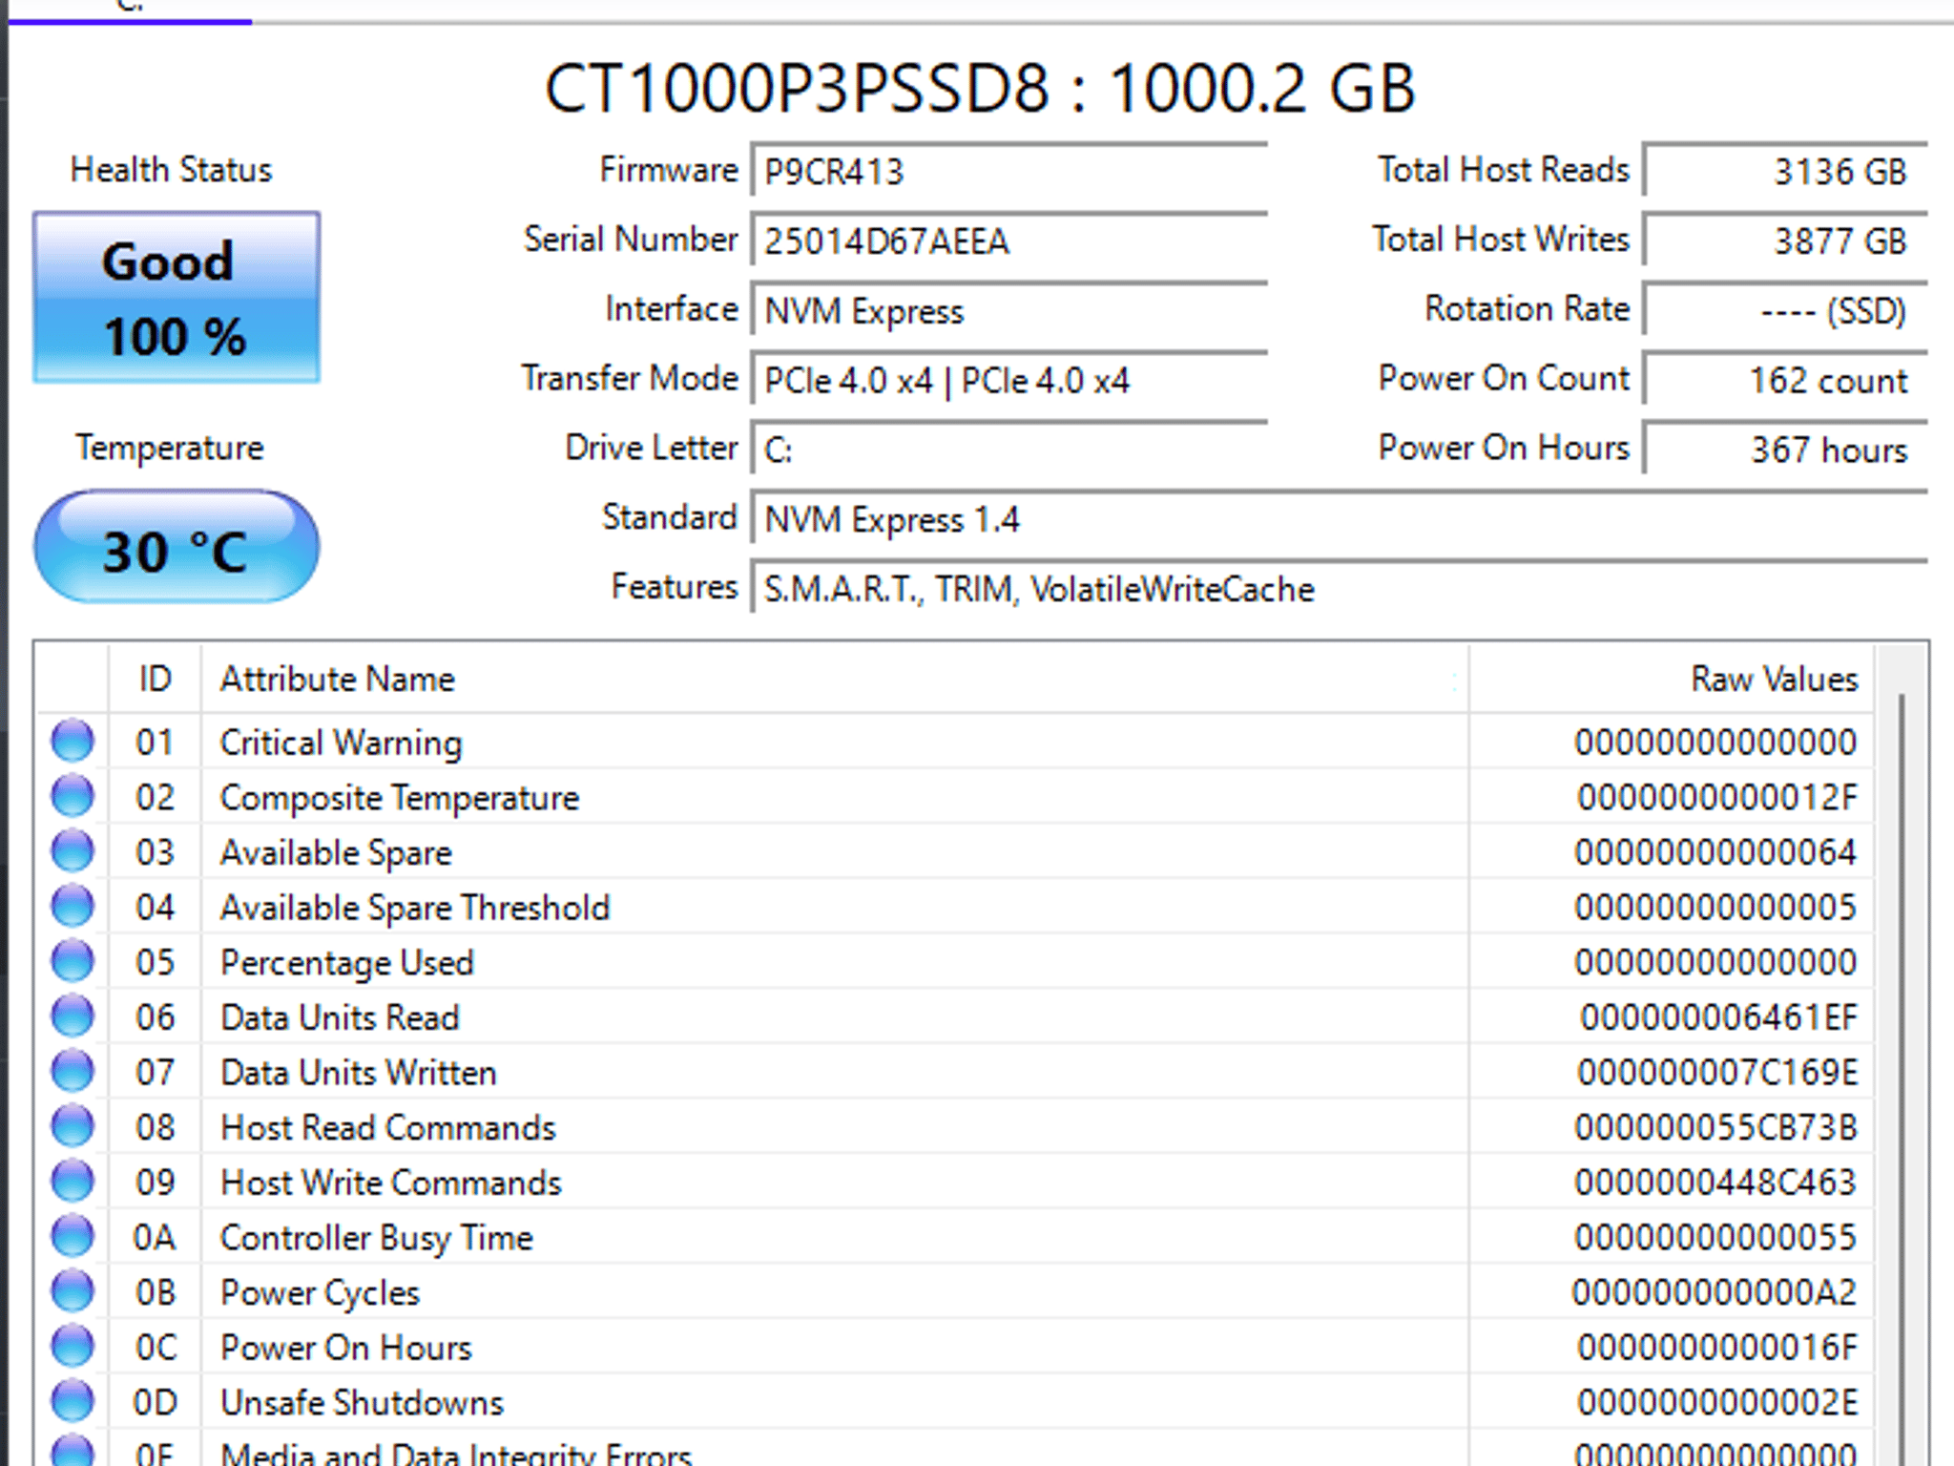Click Rotation Rate value ---- (SSD)
The image size is (1954, 1466).
pyautogui.click(x=1785, y=311)
